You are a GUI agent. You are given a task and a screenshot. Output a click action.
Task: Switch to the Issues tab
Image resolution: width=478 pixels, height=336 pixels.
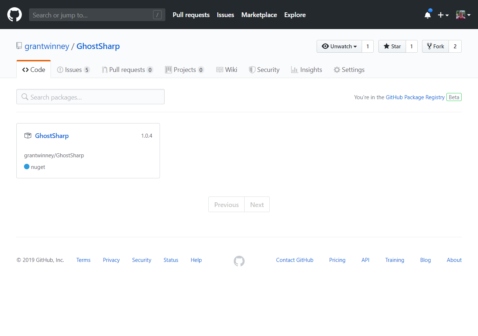[x=73, y=70]
